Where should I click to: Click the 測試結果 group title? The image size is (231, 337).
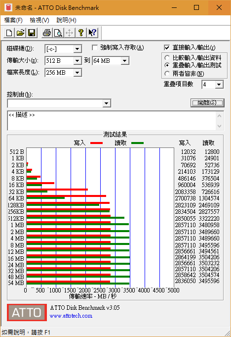coord(115,135)
